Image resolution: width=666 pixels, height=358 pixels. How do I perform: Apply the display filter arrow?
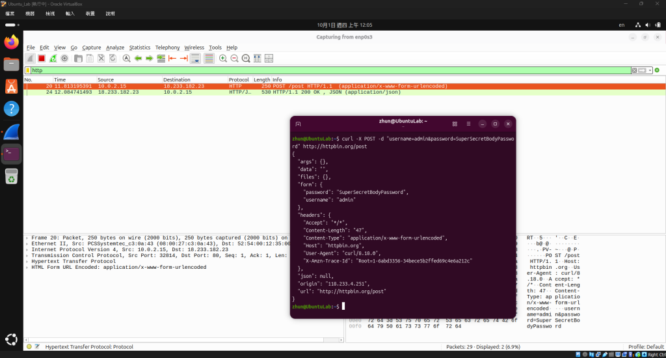point(642,70)
